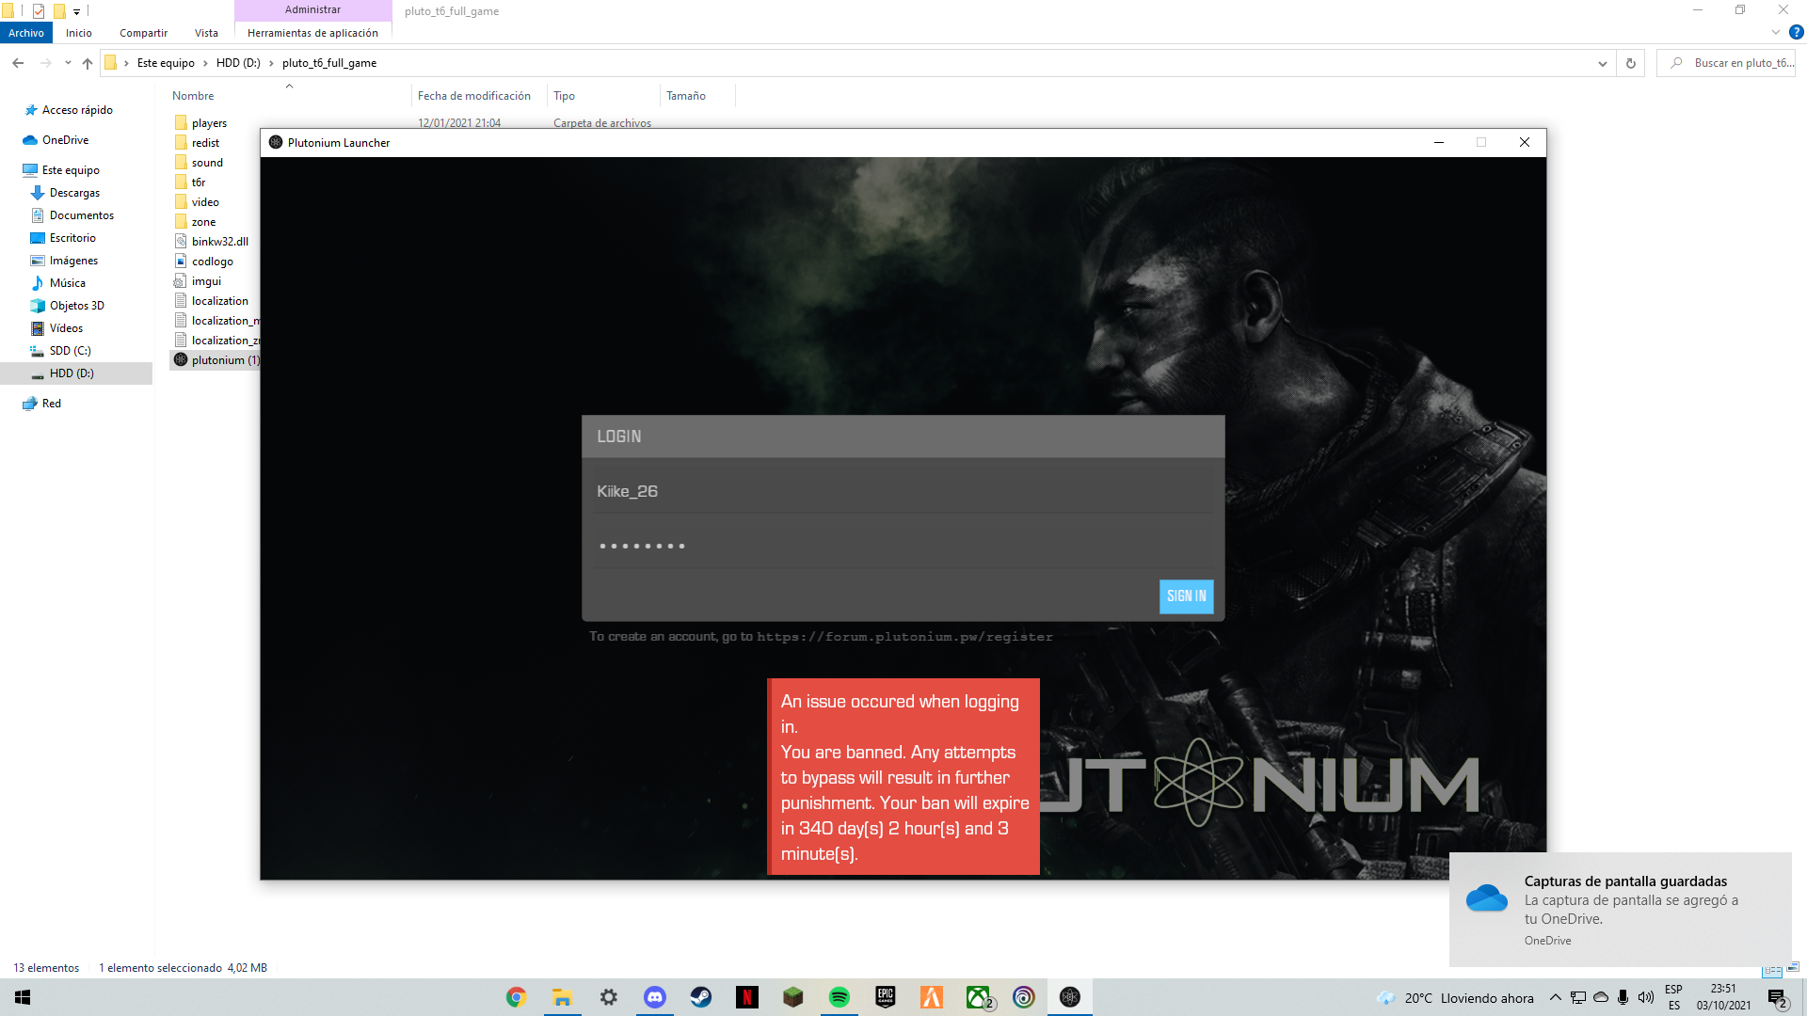Open Objetos 3D in navigation pane
Viewport: 1807px width, 1016px height.
(76, 306)
